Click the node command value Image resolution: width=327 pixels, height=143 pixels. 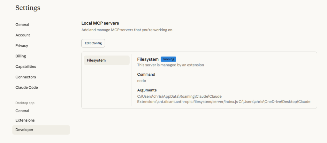pyautogui.click(x=141, y=81)
